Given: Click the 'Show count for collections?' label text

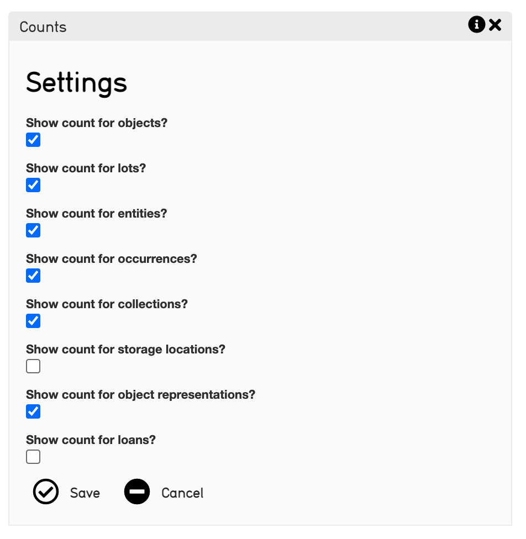Looking at the screenshot, I should [107, 304].
